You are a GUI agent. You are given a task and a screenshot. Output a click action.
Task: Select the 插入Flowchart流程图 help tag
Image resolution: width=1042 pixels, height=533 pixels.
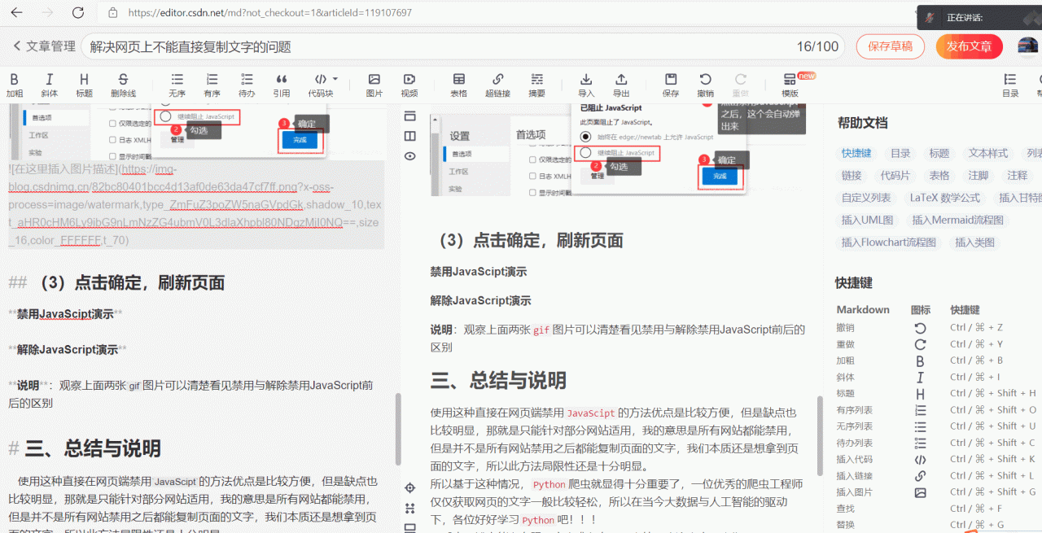(x=889, y=242)
